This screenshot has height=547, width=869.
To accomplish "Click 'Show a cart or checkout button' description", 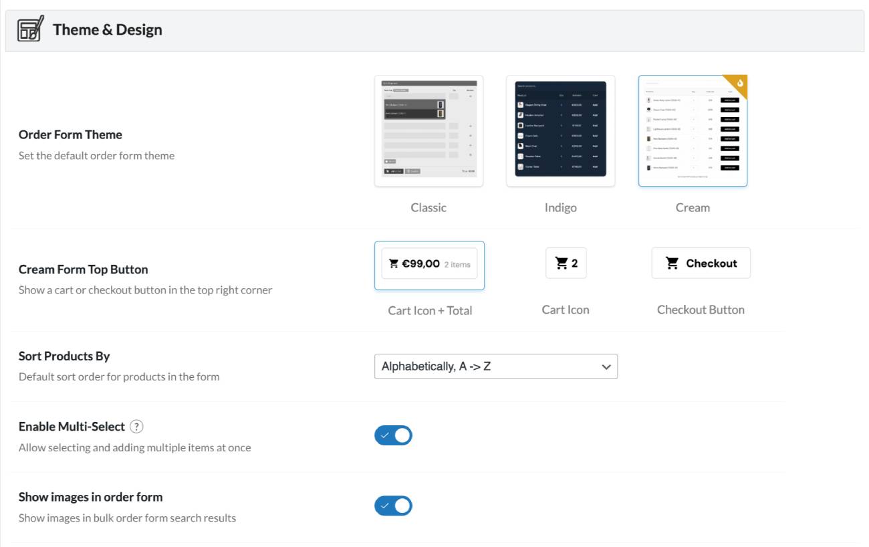I will pos(145,290).
